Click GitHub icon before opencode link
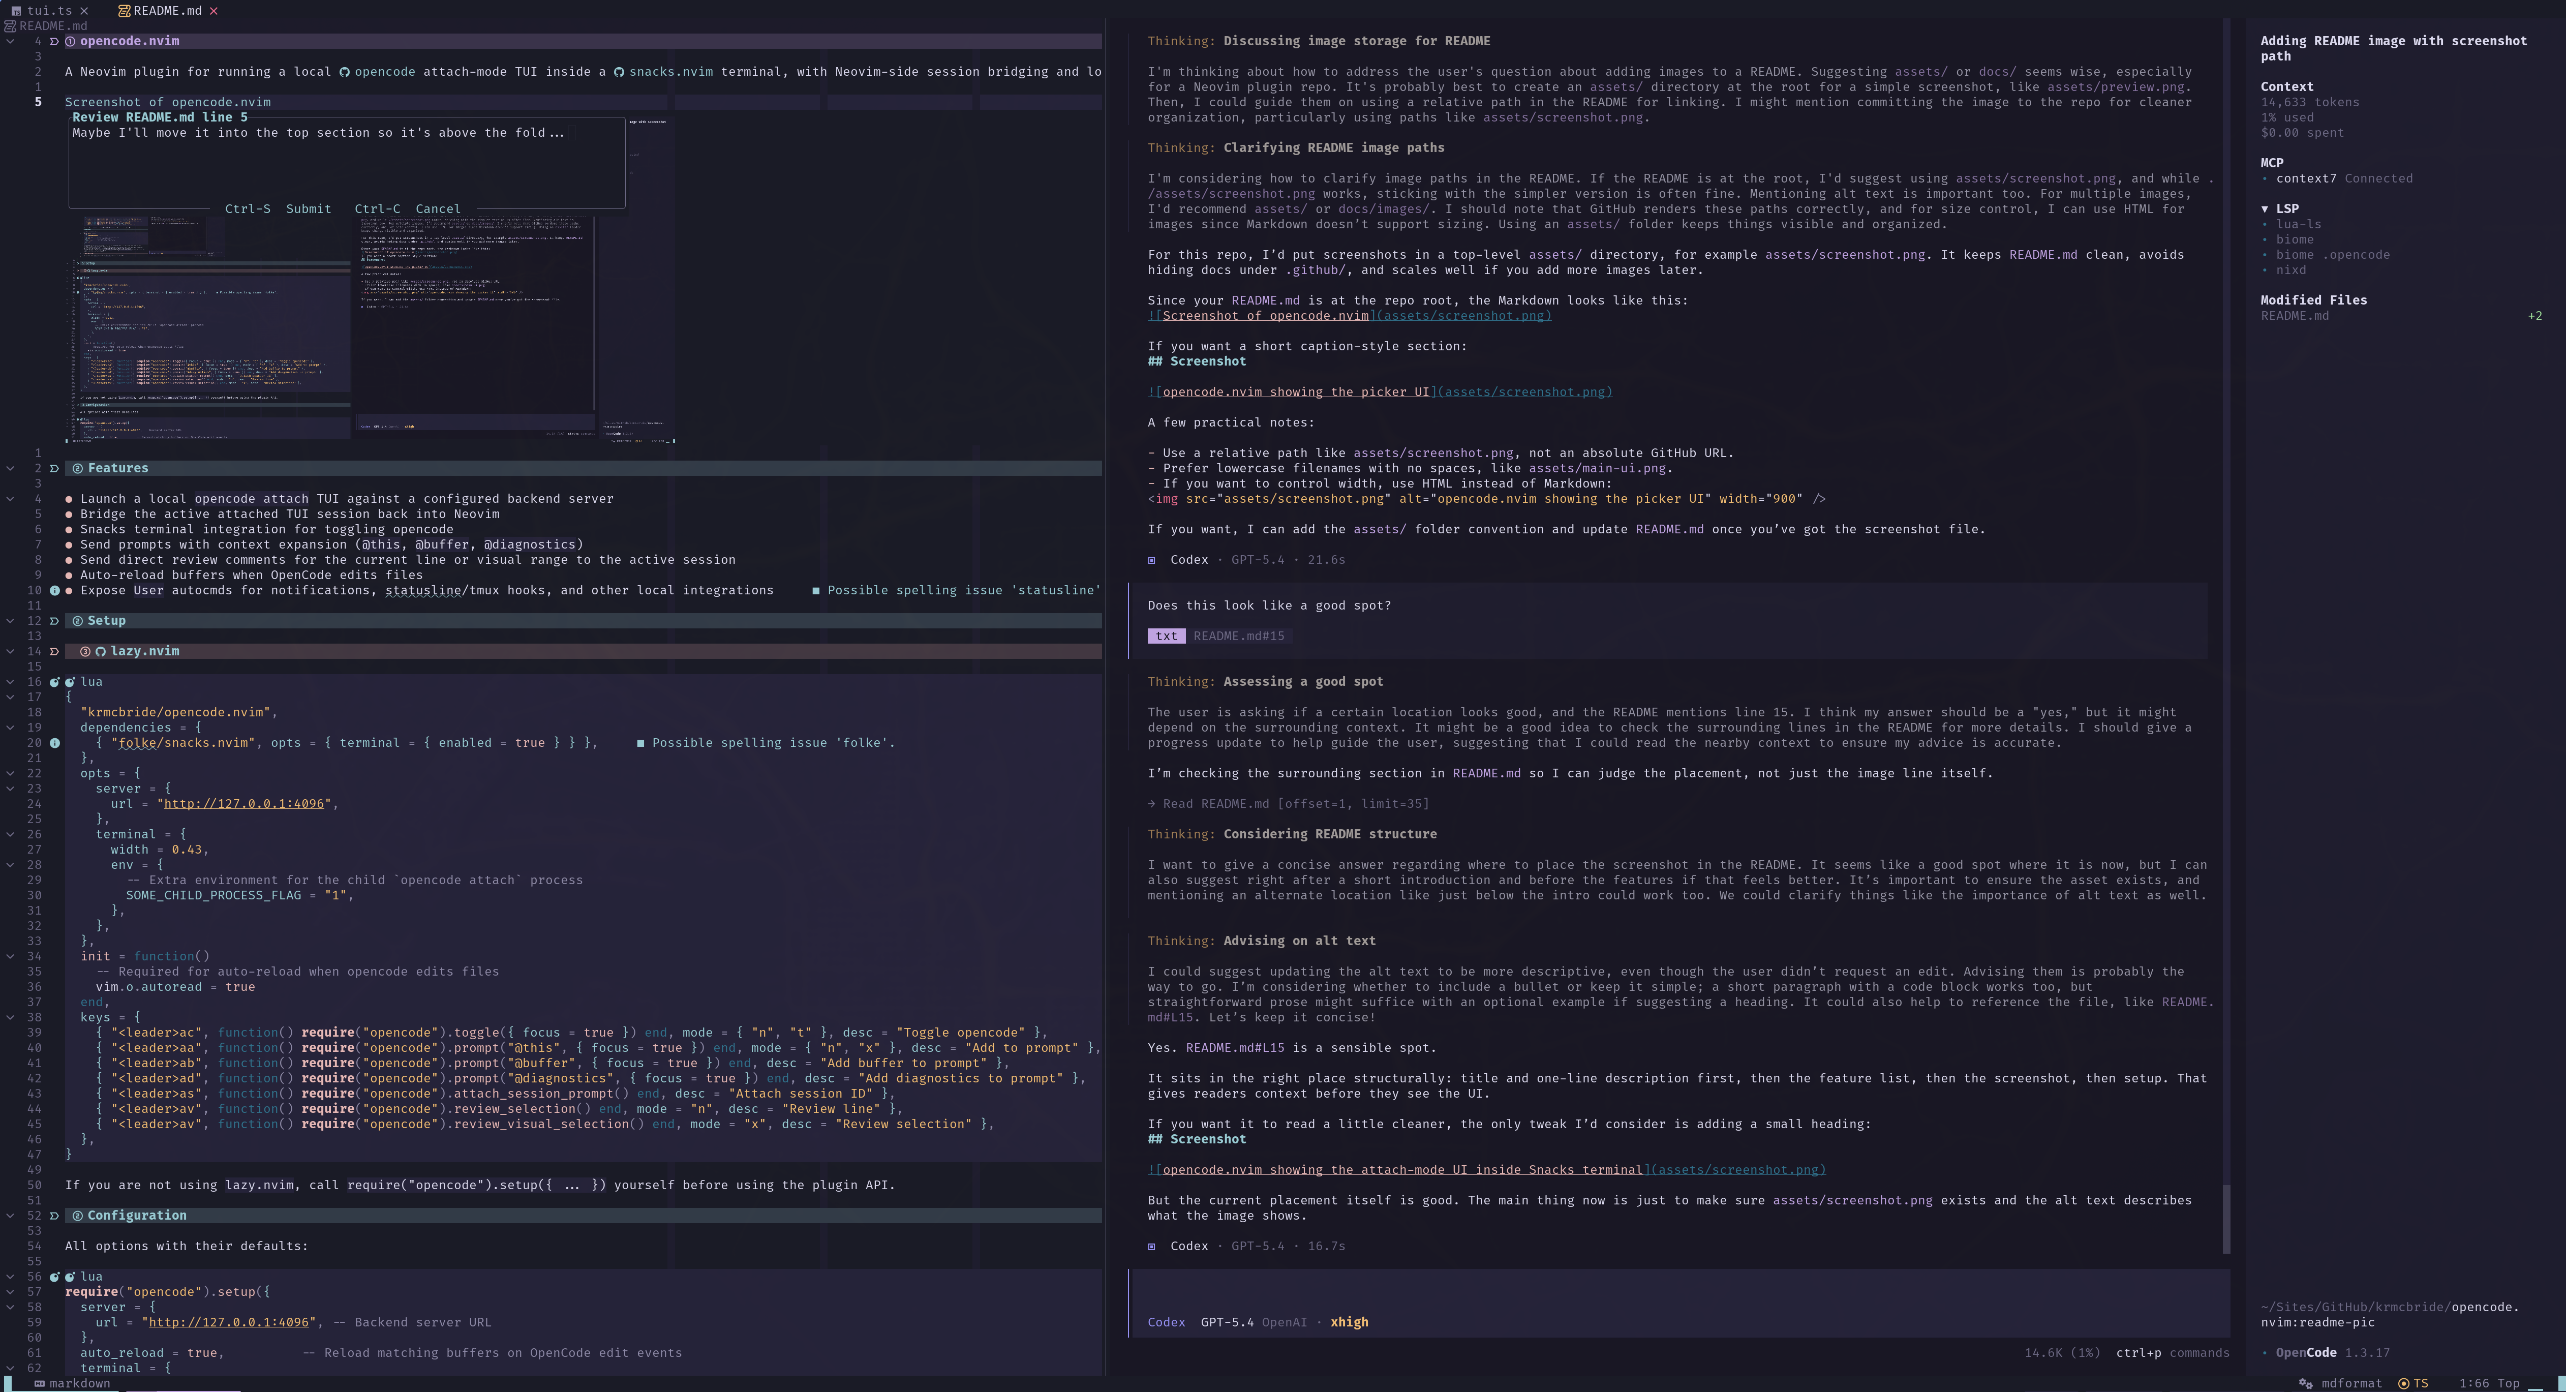This screenshot has height=1392, width=2566. pyautogui.click(x=345, y=72)
